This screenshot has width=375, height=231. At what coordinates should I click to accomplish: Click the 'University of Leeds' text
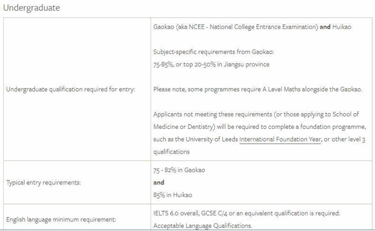point(209,139)
